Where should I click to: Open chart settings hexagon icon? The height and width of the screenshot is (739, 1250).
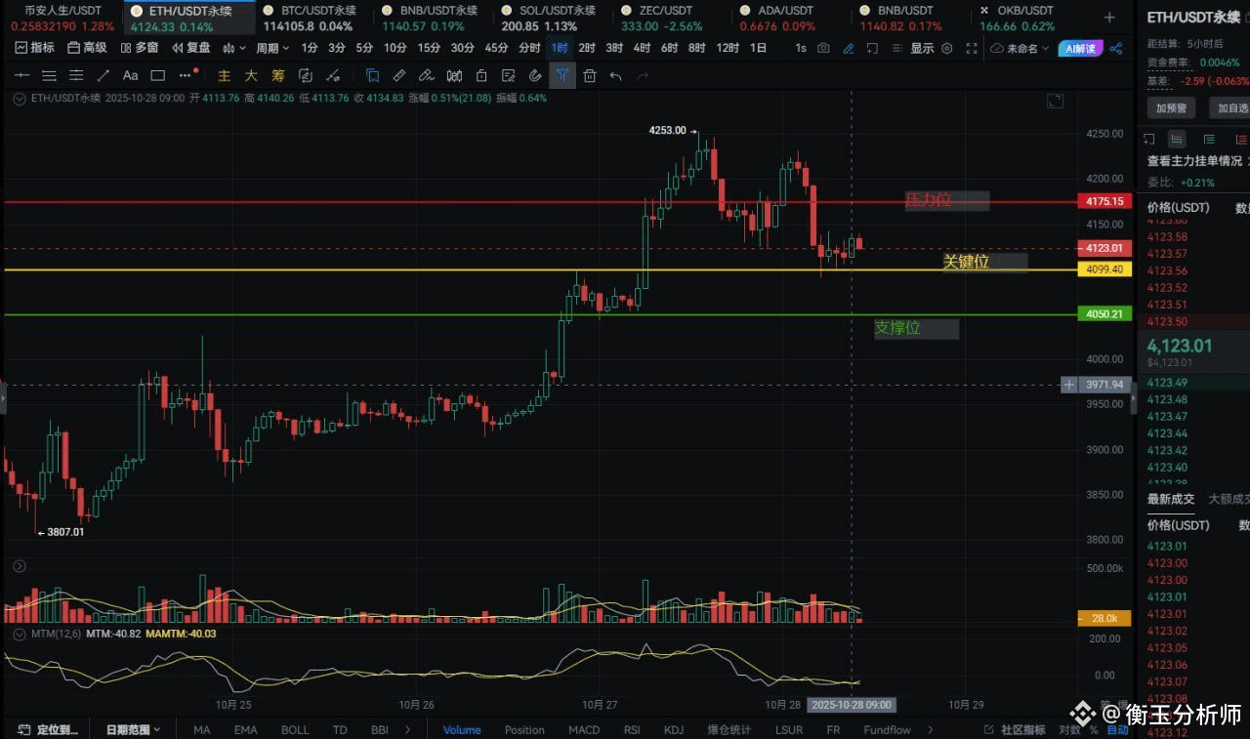pos(946,48)
